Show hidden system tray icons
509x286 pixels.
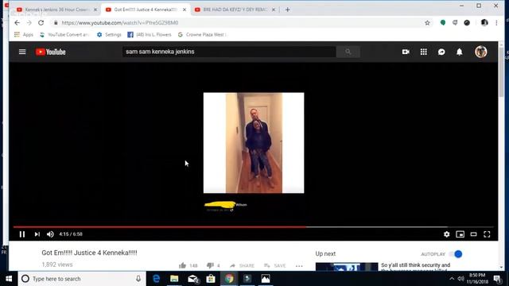(x=452, y=279)
